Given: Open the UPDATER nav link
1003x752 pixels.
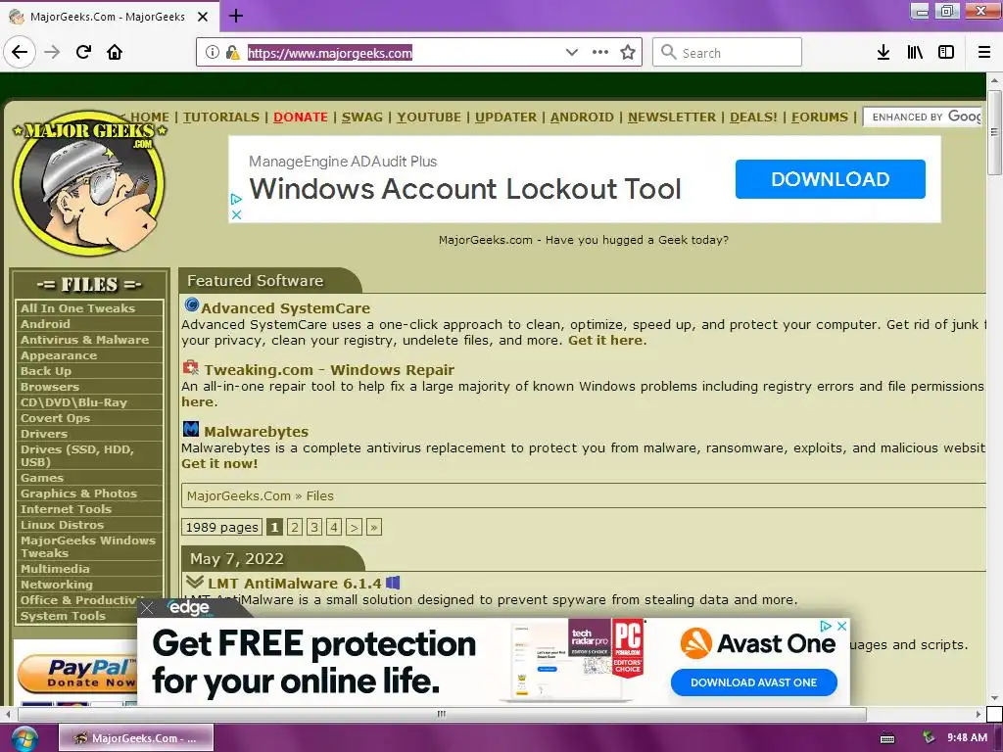Looking at the screenshot, I should click(506, 117).
